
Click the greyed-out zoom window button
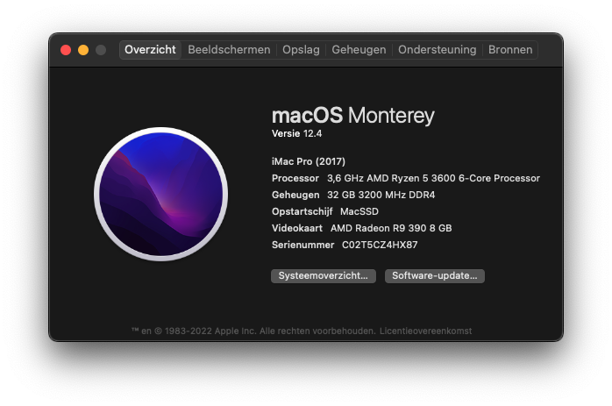click(x=101, y=50)
